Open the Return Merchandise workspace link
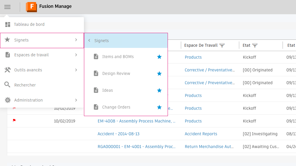 (x=209, y=147)
